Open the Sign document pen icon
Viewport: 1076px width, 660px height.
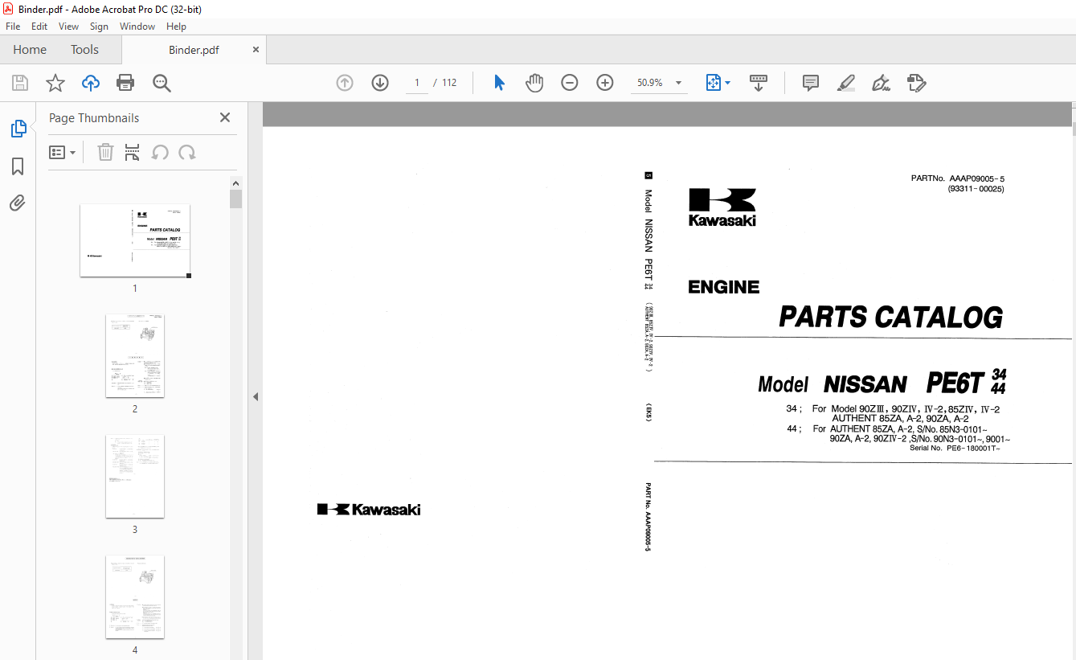(881, 83)
